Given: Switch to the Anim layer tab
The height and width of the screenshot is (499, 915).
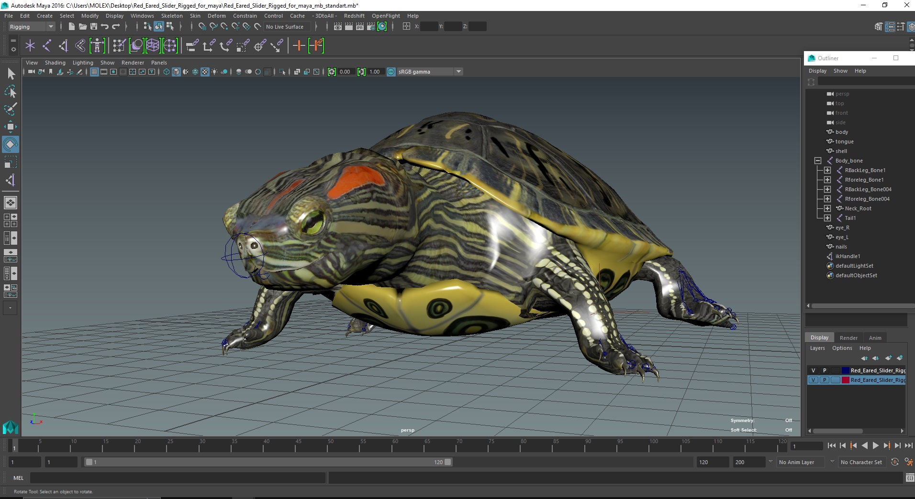Looking at the screenshot, I should point(875,338).
